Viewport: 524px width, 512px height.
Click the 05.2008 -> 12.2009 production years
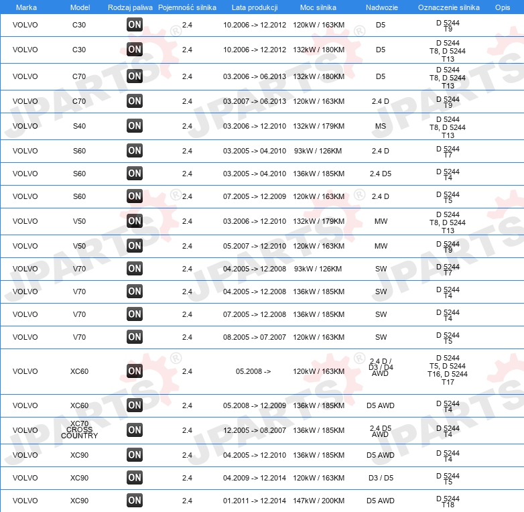(255, 405)
